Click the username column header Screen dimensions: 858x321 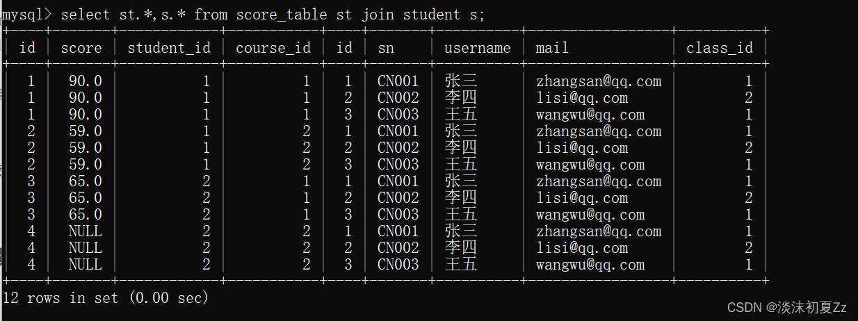(x=478, y=48)
